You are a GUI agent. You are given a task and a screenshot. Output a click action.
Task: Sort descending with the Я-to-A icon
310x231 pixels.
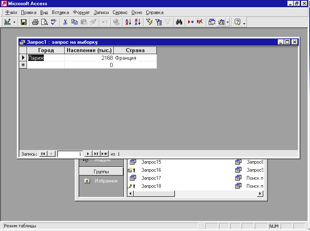coord(138,22)
